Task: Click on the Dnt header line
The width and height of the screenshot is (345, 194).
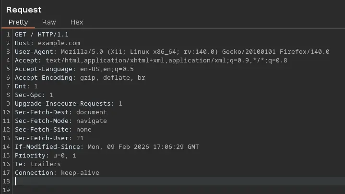Action: (x=26, y=86)
